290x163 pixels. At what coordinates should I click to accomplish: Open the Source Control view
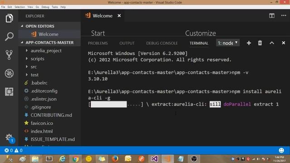[x=9, y=55]
